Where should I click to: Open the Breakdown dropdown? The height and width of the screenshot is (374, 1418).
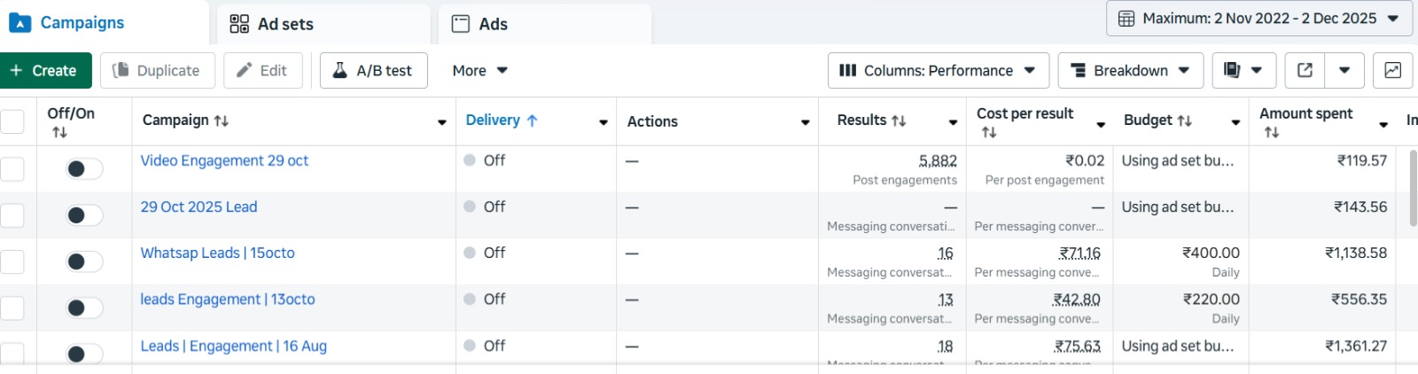coord(1130,71)
